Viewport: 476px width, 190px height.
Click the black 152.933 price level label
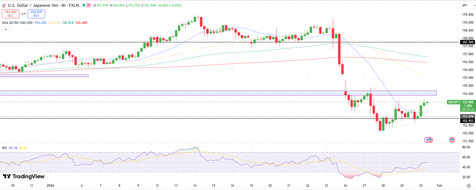coord(468,121)
